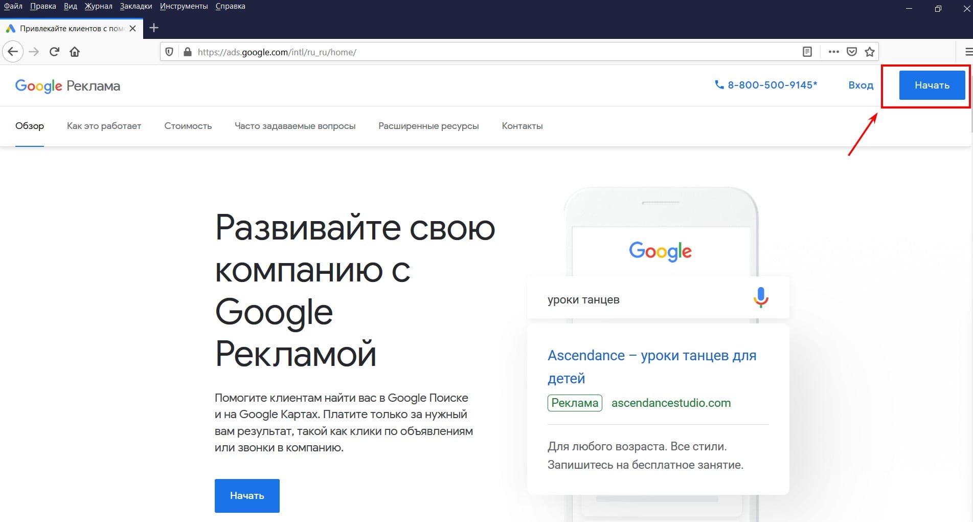The height and width of the screenshot is (522, 973).
Task: Click the microphone icon in search mockup
Action: point(761,297)
